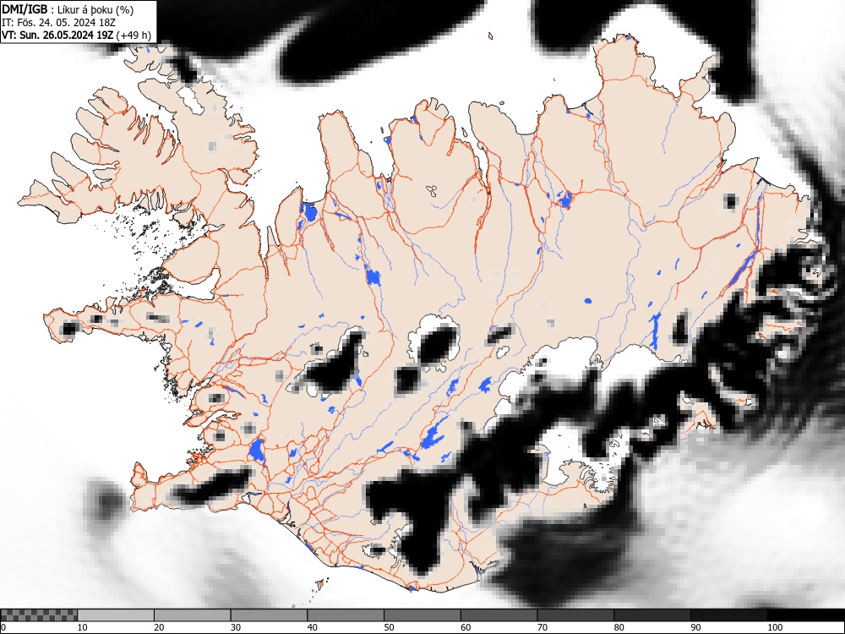Select the 90–100% black legend segment

pos(728,615)
